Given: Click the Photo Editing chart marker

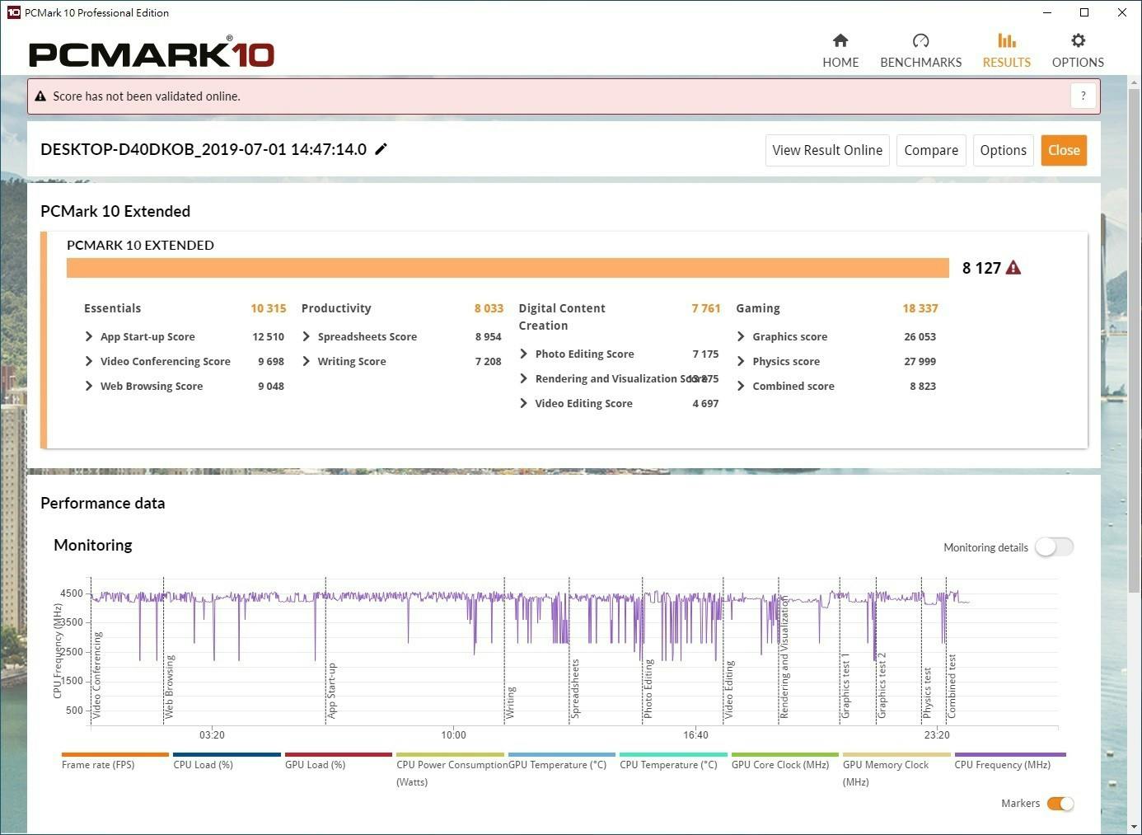Looking at the screenshot, I should click(x=648, y=689).
